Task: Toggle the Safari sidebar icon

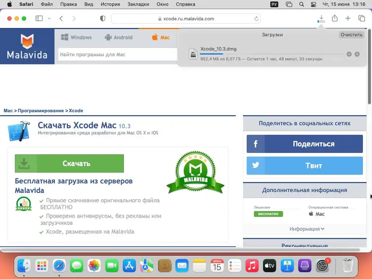Action: click(39, 18)
